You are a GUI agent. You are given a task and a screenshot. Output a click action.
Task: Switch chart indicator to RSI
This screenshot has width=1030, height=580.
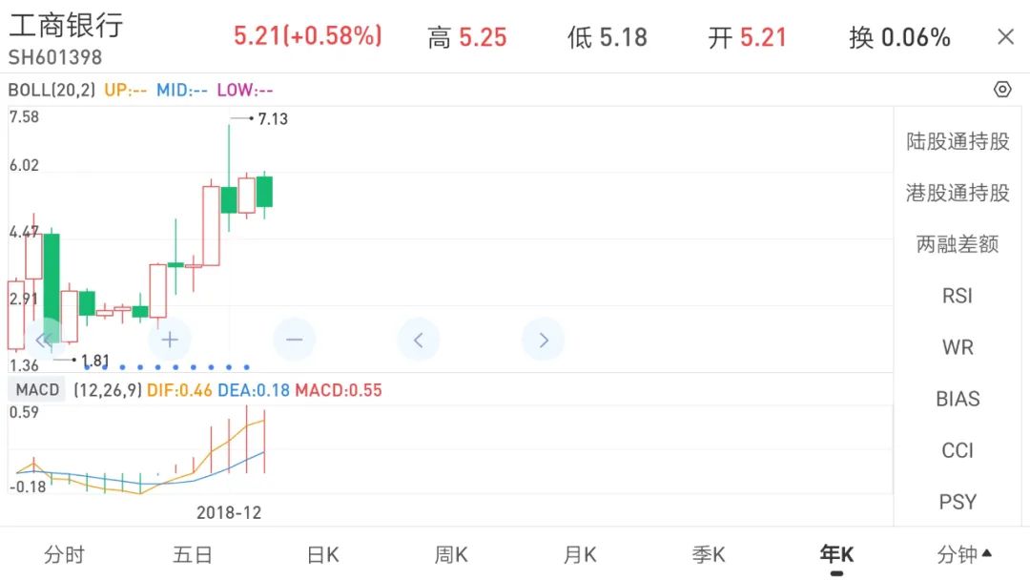pyautogui.click(x=957, y=296)
